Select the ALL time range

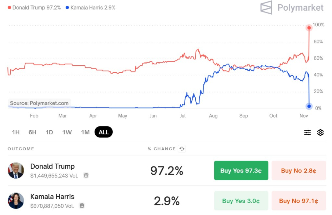click(104, 132)
